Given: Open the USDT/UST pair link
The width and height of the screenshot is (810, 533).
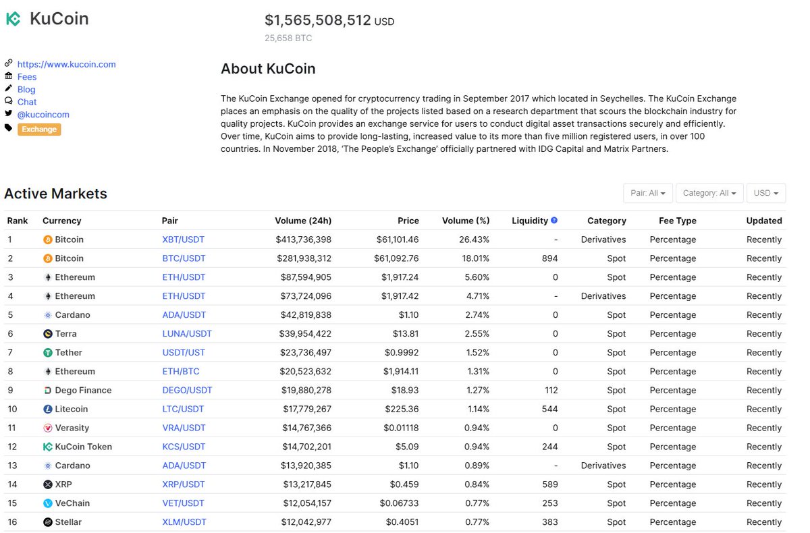Looking at the screenshot, I should point(184,353).
